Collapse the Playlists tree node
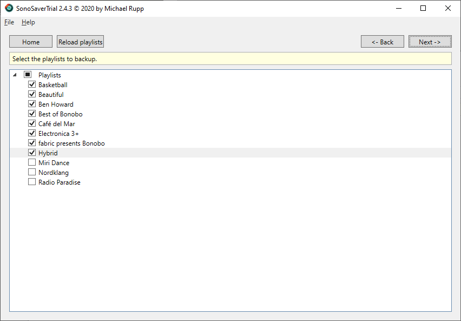 coord(15,75)
